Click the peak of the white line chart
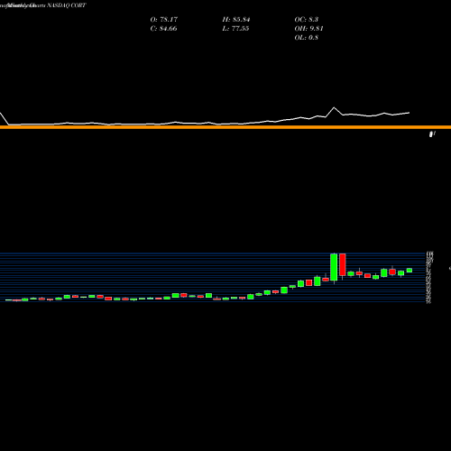Screen dimensions: 451x451 334,107
